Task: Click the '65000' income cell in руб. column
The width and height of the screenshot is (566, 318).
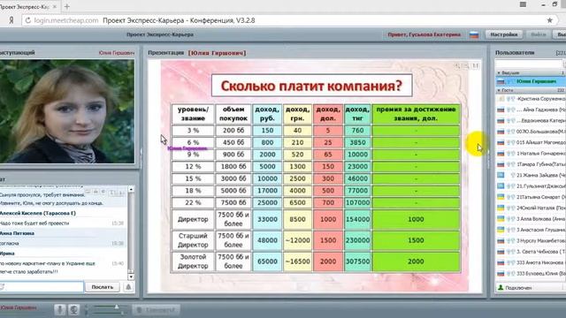Action: click(267, 261)
